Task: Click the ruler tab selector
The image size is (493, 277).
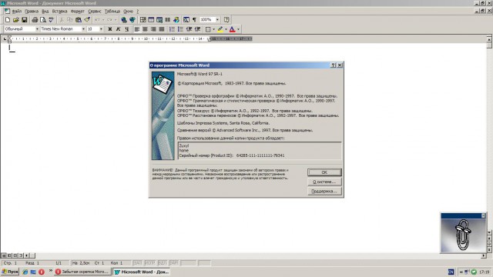Action: [x=5, y=38]
